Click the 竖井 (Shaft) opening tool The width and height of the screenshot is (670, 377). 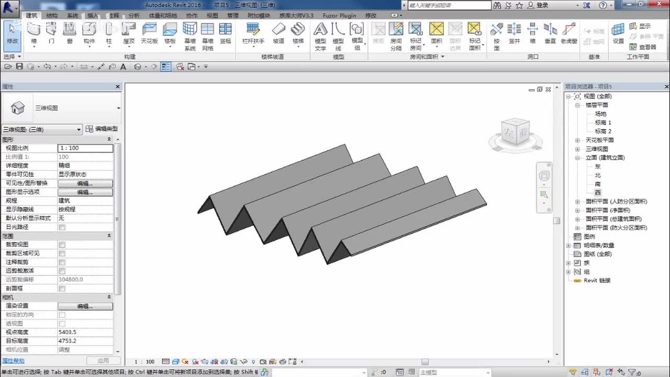point(515,34)
